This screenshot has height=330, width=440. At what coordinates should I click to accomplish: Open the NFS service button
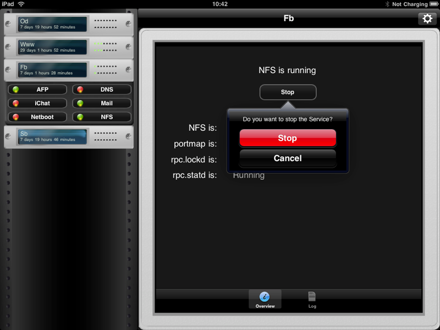(x=102, y=117)
